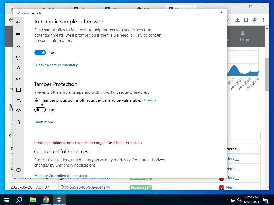This screenshot has height=205, width=274.
Task: Go back in Windows Security
Action: 18,23
